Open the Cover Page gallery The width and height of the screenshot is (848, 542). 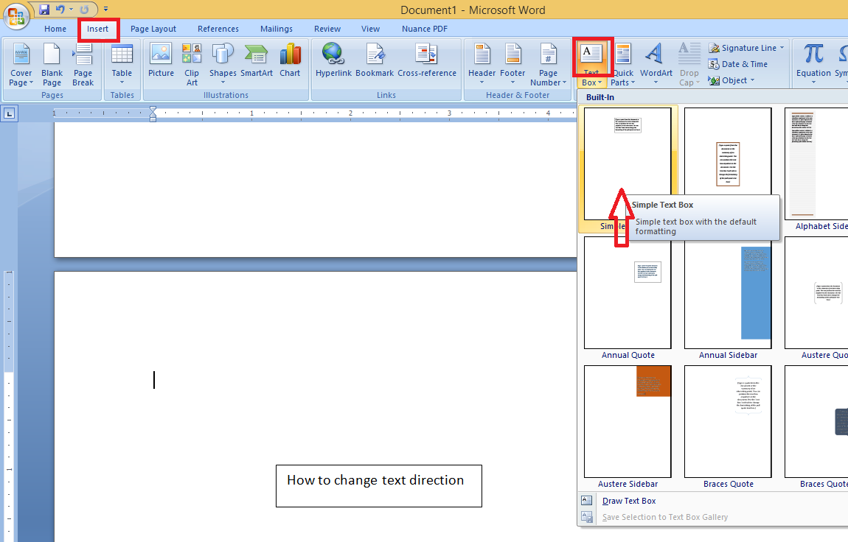pos(21,64)
